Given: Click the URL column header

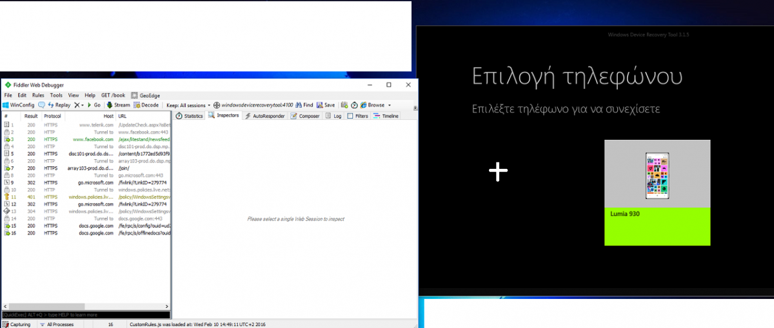Looking at the screenshot, I should [143, 116].
